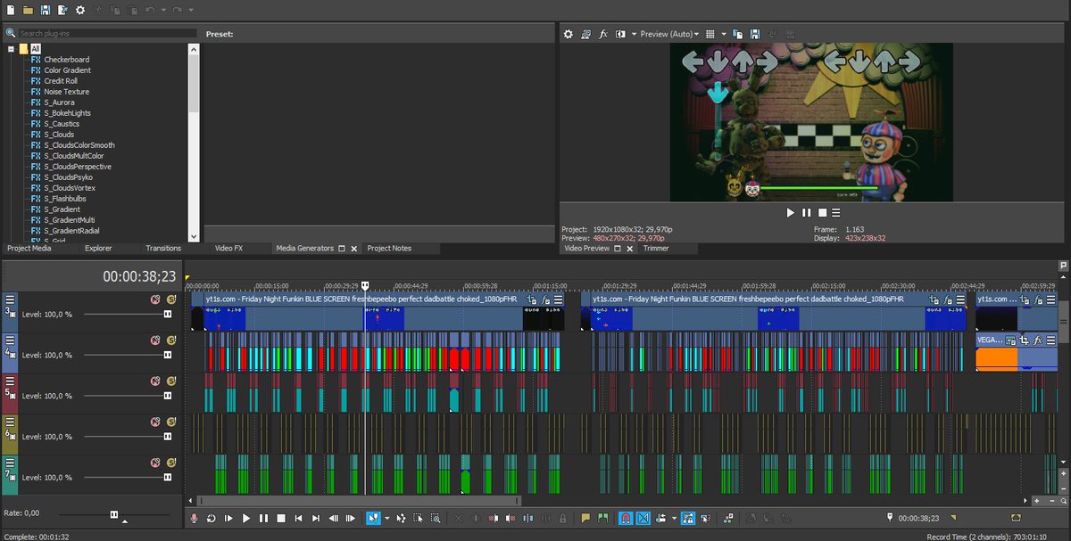The width and height of the screenshot is (1071, 541).
Task: Open the preview transport menu icon
Action: click(836, 212)
